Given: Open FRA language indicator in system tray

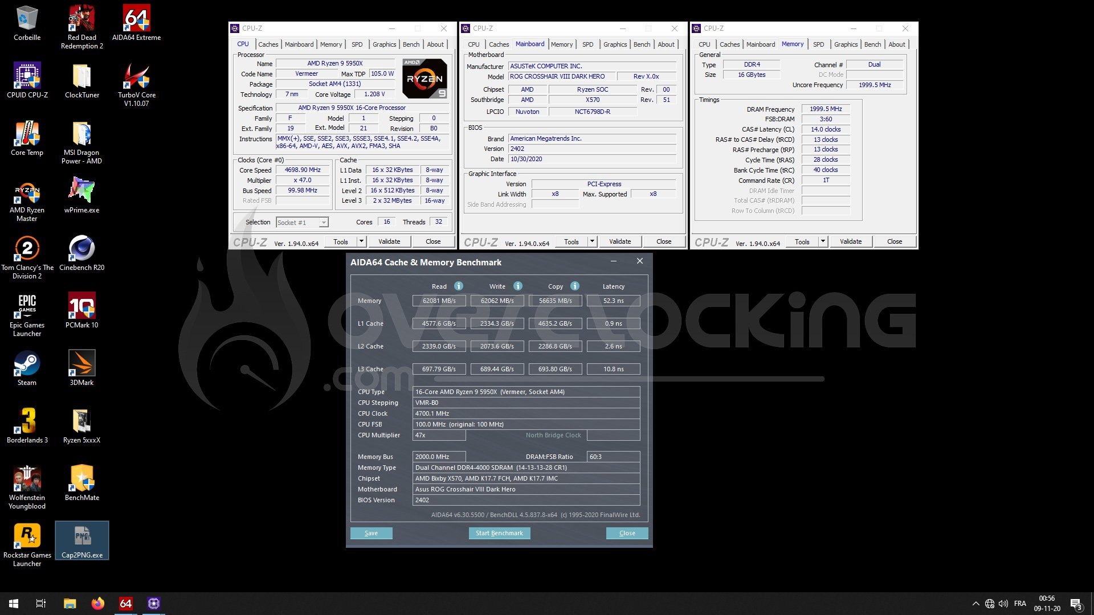Looking at the screenshot, I should point(1020,604).
